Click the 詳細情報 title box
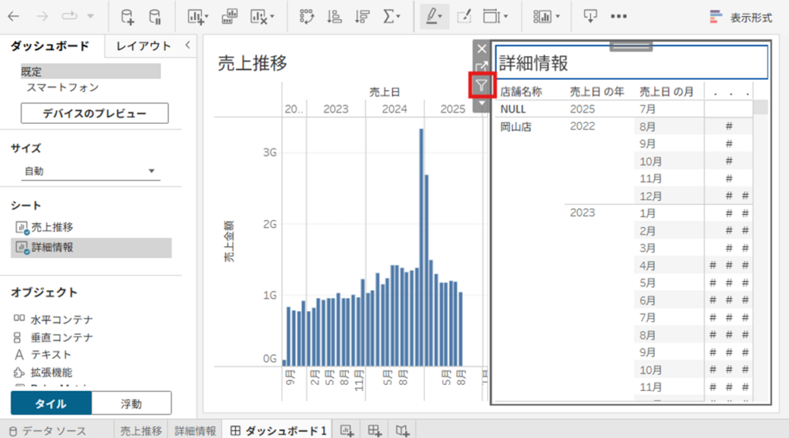The image size is (789, 438). tap(632, 63)
